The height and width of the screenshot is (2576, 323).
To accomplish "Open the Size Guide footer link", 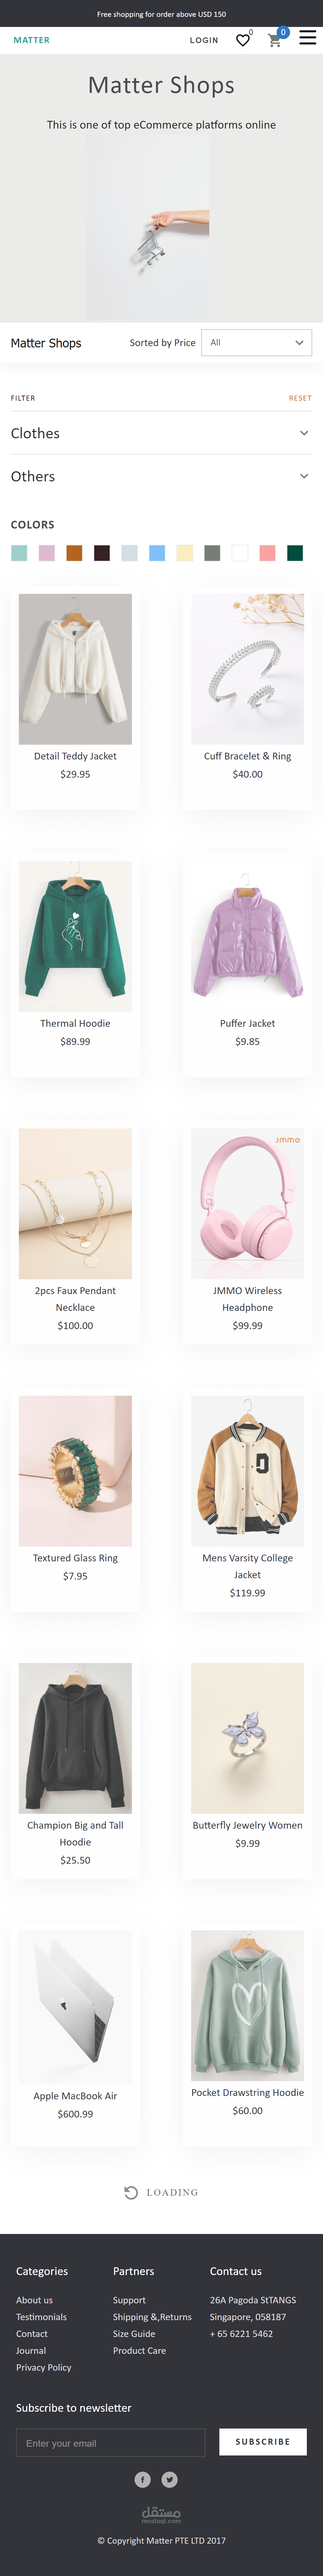I will tap(134, 2333).
